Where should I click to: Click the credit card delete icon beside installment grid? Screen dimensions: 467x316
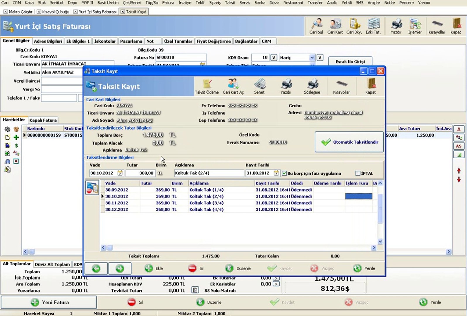tap(92, 188)
